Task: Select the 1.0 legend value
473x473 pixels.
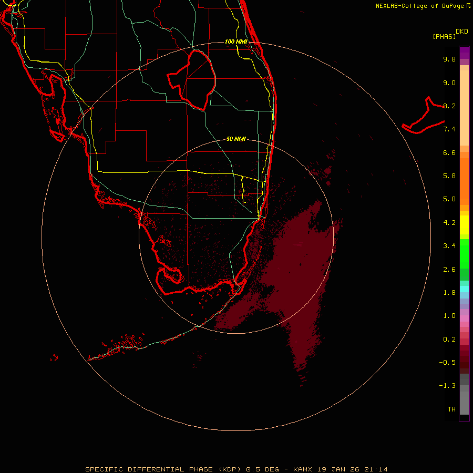Action: pyautogui.click(x=449, y=316)
